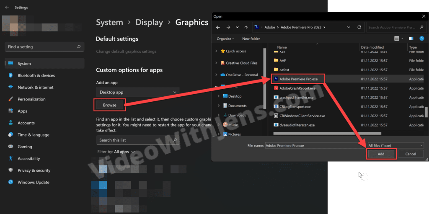Click the Privacy shield icon

11,170
